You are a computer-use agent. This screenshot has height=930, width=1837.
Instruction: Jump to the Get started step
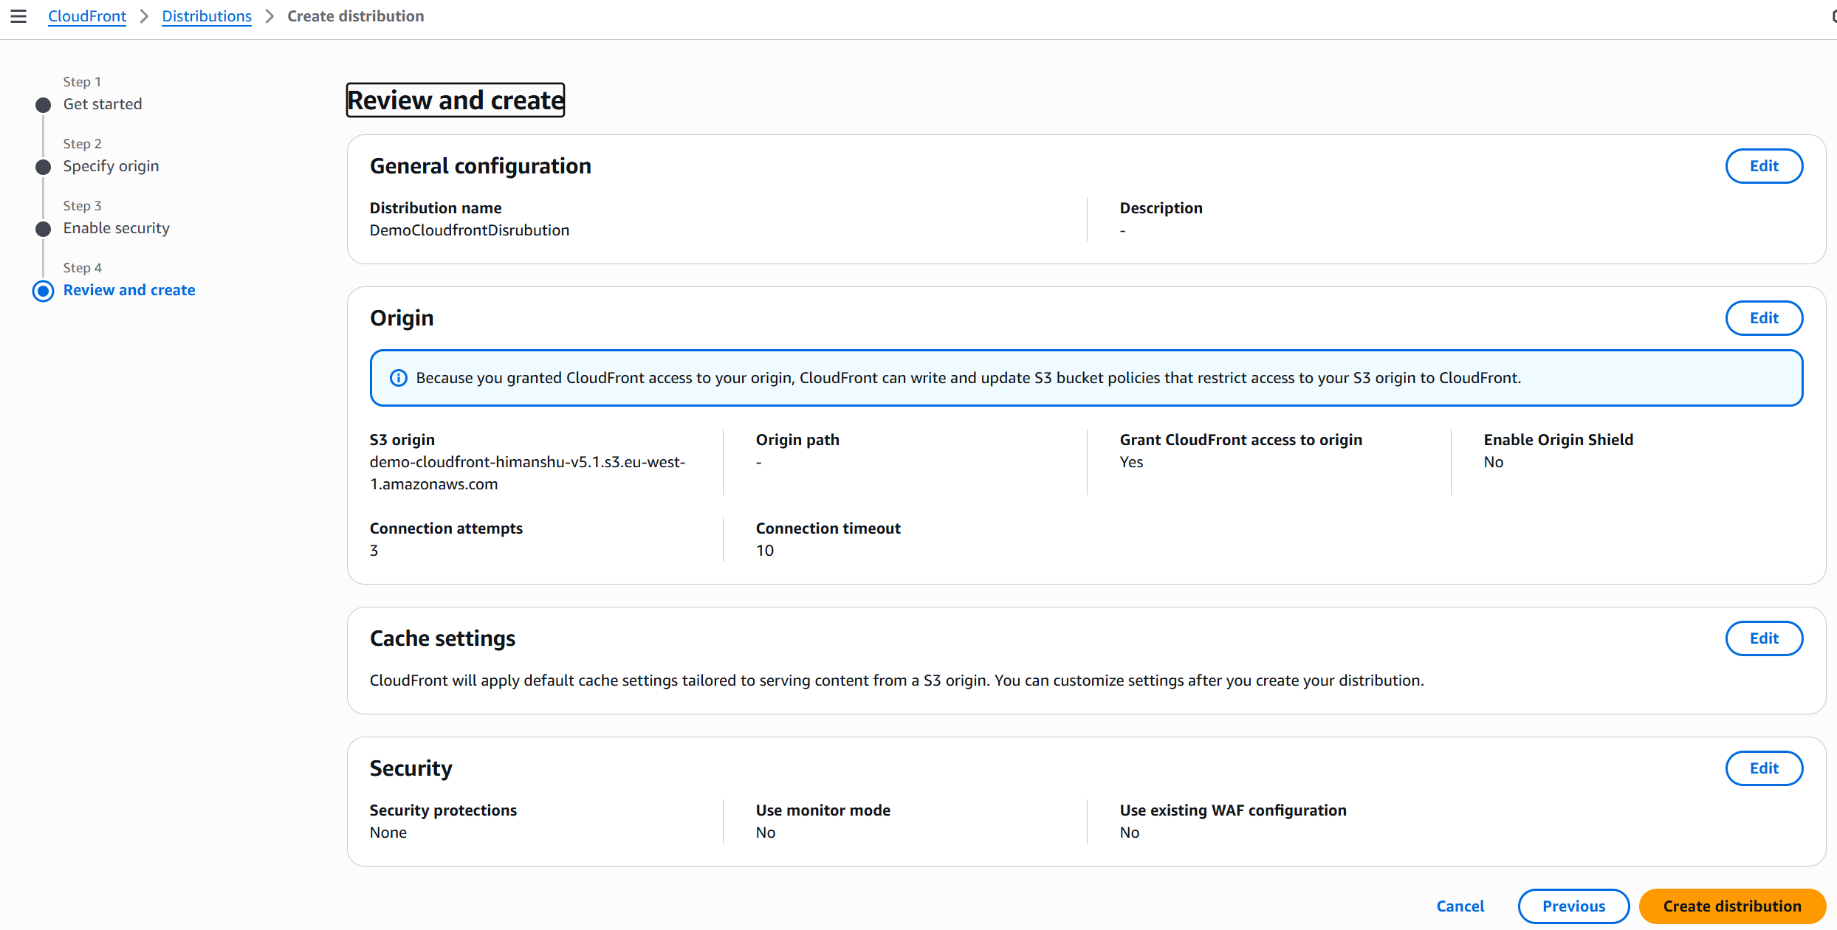(103, 104)
